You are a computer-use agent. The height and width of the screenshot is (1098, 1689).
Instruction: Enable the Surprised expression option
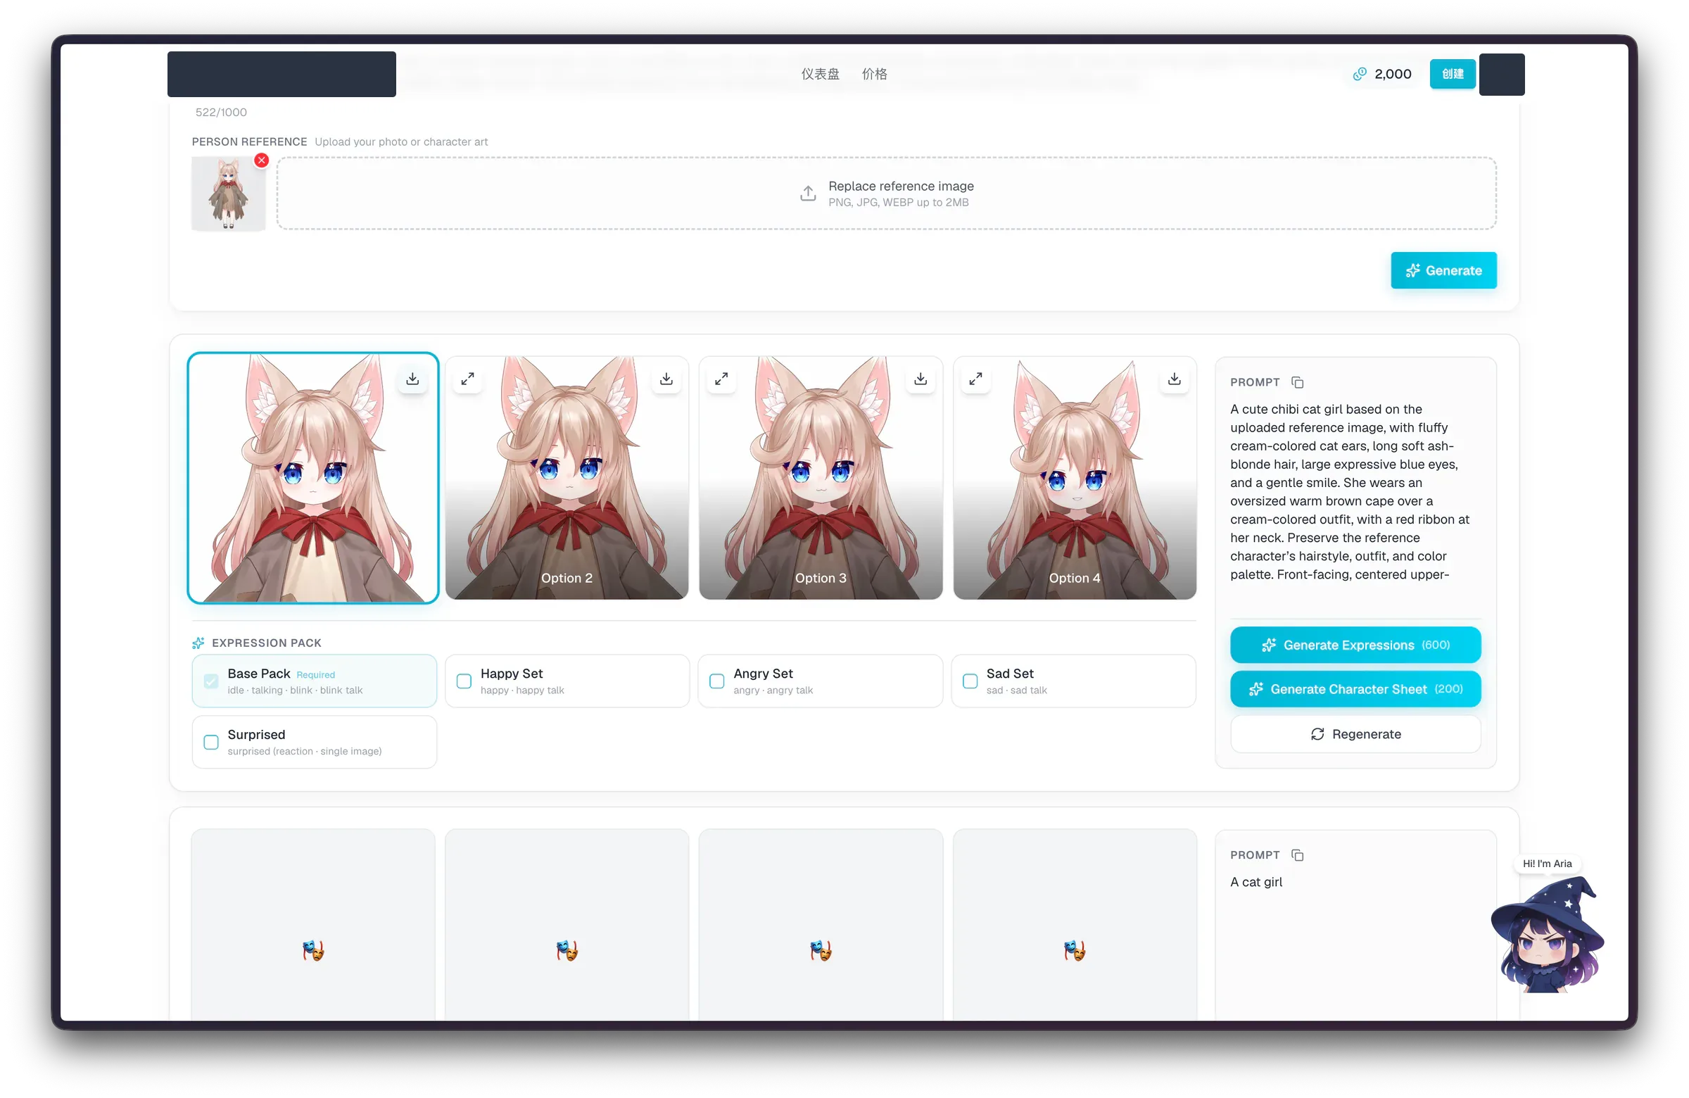pyautogui.click(x=212, y=743)
